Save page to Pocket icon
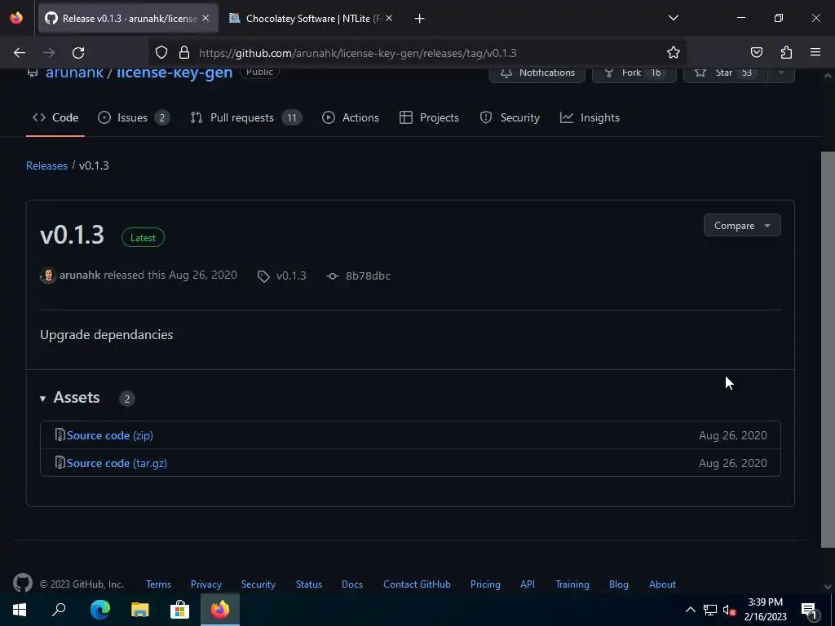835x626 pixels. (x=756, y=53)
